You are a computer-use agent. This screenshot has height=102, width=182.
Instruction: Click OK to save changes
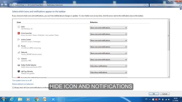coord(154,94)
